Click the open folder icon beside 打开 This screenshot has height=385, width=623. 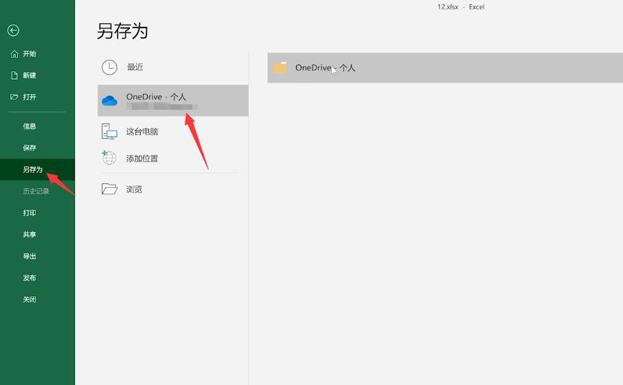tap(14, 97)
